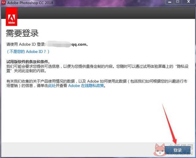Open the 此处 link in the privacy paragraph
The image size is (196, 158).
point(52,86)
